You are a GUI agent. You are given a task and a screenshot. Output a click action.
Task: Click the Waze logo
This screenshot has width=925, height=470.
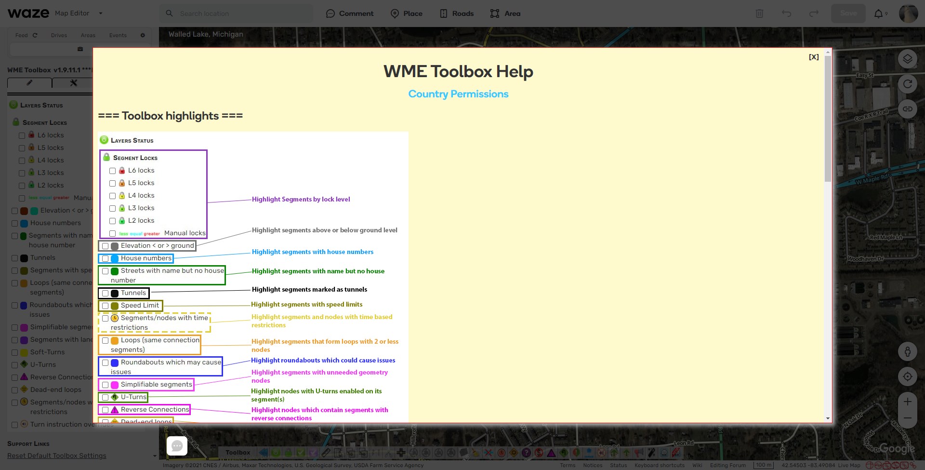pyautogui.click(x=28, y=13)
